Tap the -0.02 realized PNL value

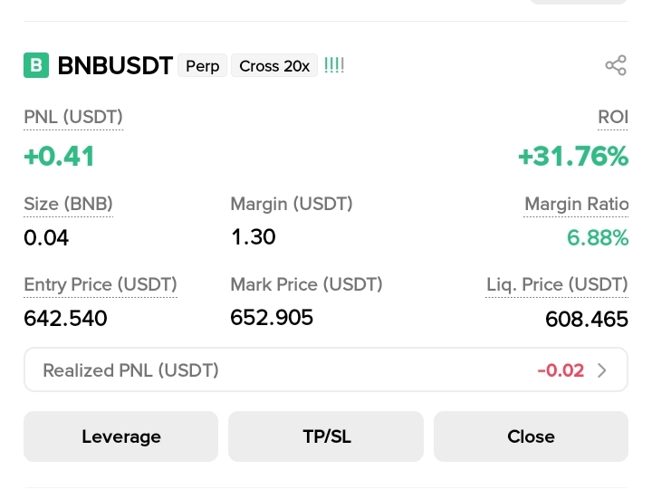(x=561, y=370)
